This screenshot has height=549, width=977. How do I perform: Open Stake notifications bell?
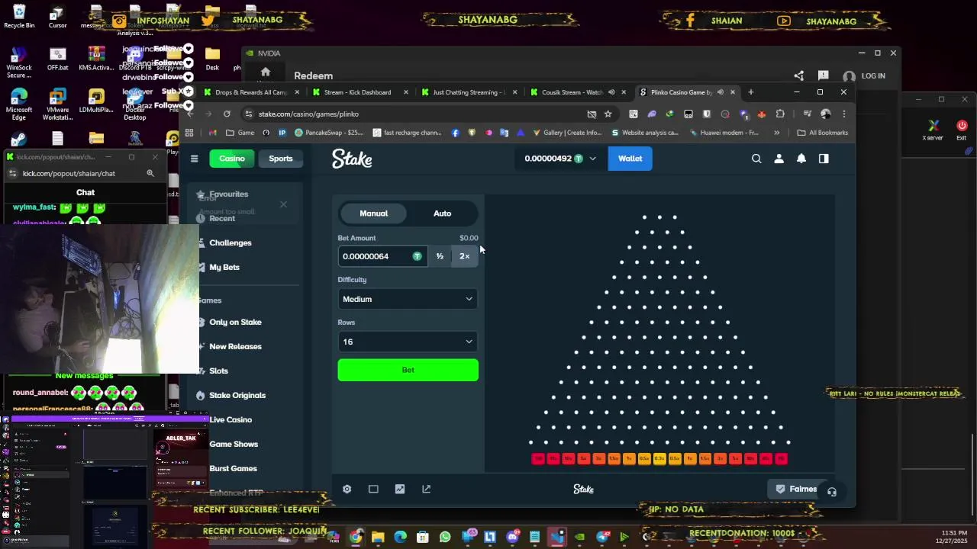pyautogui.click(x=801, y=159)
